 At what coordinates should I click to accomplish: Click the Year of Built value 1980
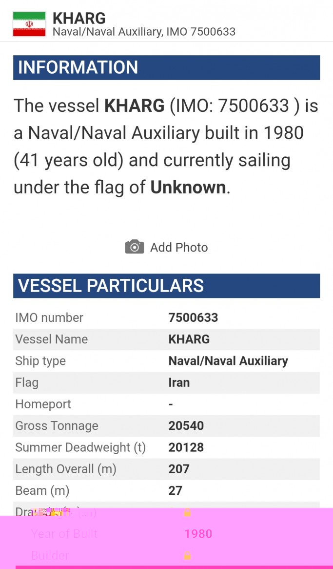[198, 534]
